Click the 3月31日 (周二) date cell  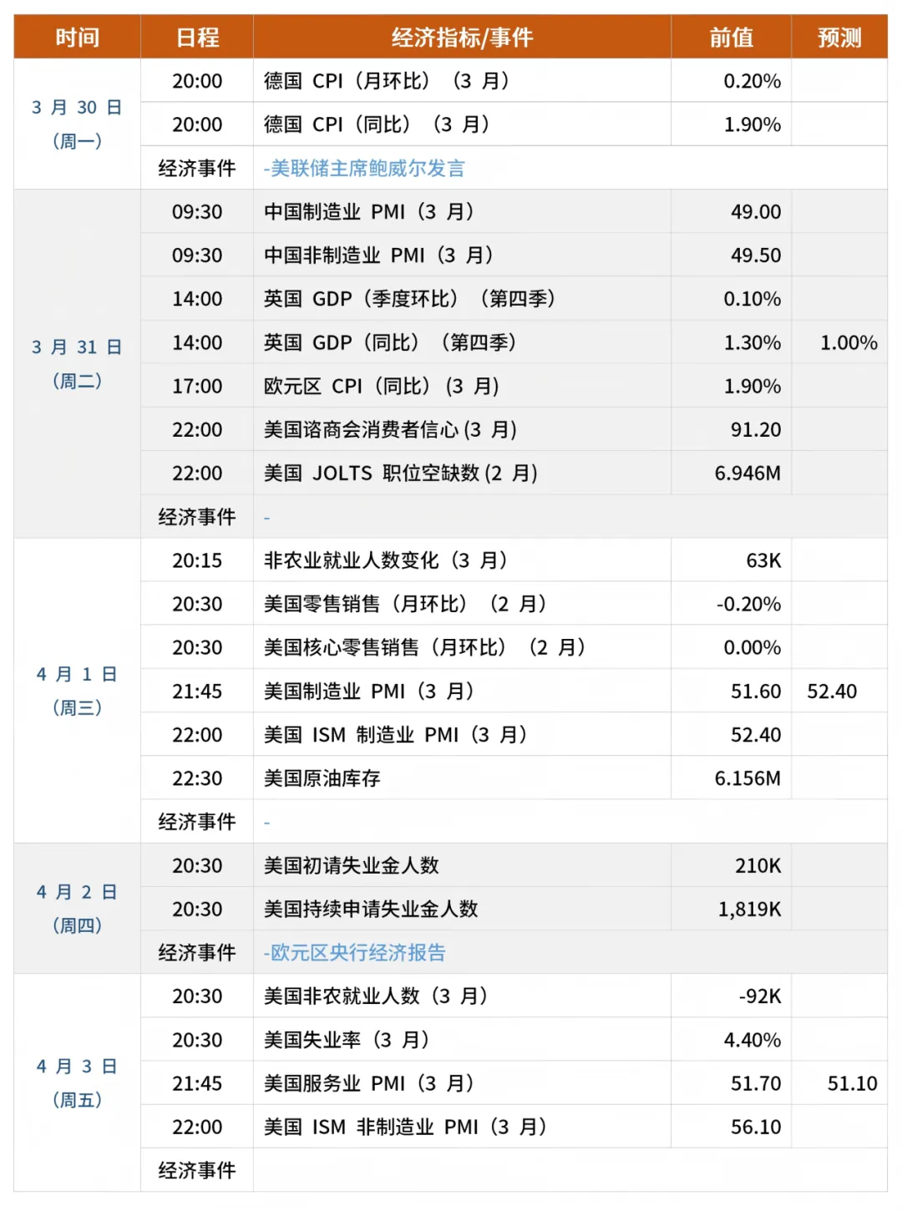pyautogui.click(x=77, y=363)
